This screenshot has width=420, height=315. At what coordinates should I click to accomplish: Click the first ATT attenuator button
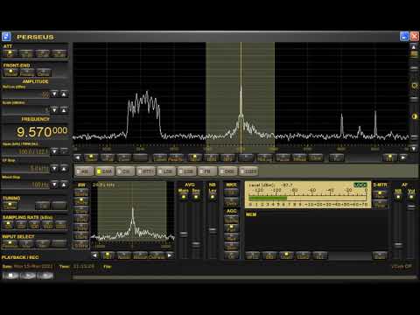[10, 53]
